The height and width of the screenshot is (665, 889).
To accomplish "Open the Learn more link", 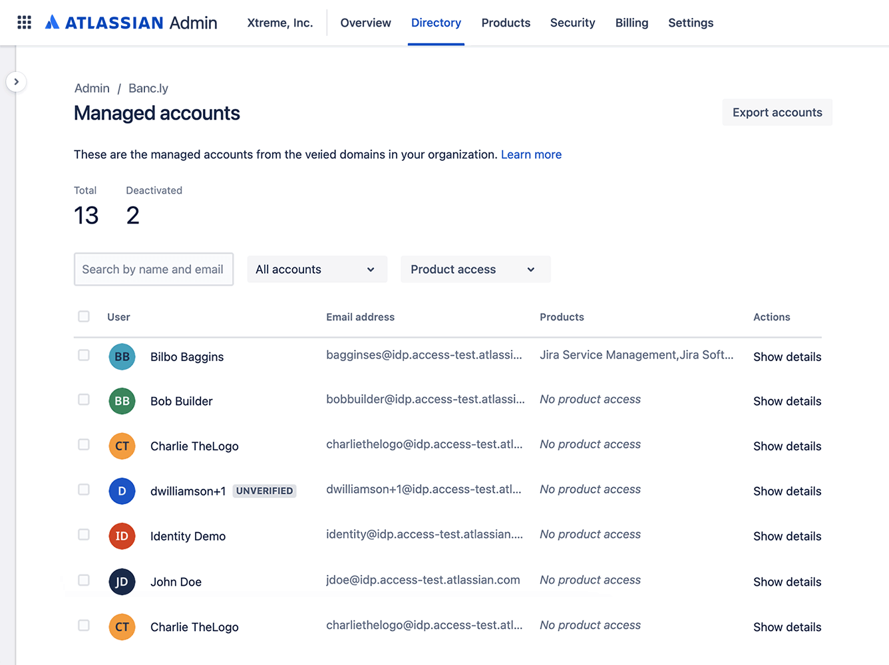I will click(531, 154).
